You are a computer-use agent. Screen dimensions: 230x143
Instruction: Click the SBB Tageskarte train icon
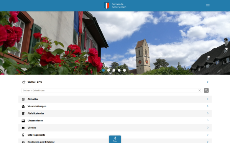point(23,135)
